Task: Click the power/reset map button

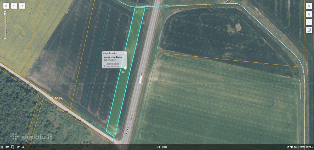Action: [x=6, y=5]
